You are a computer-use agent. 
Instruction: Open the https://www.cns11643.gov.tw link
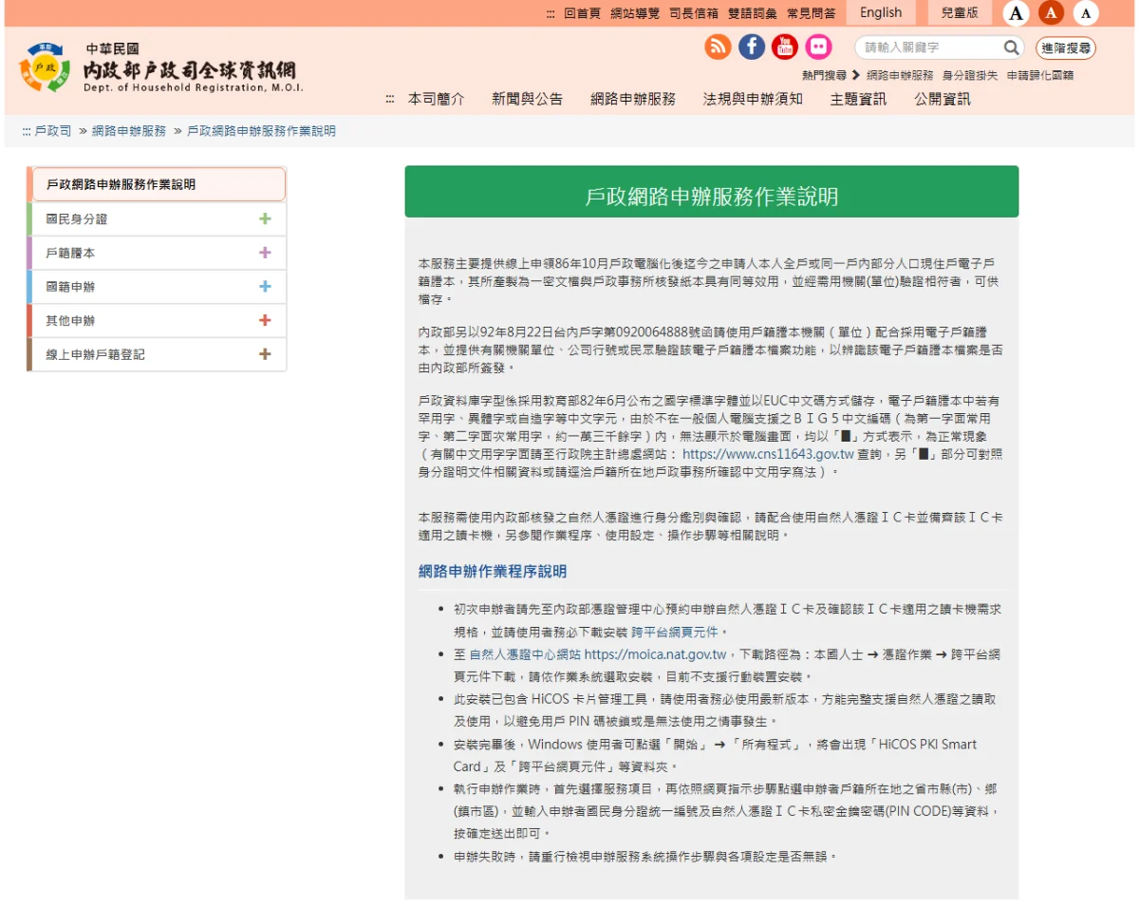pyautogui.click(x=768, y=454)
